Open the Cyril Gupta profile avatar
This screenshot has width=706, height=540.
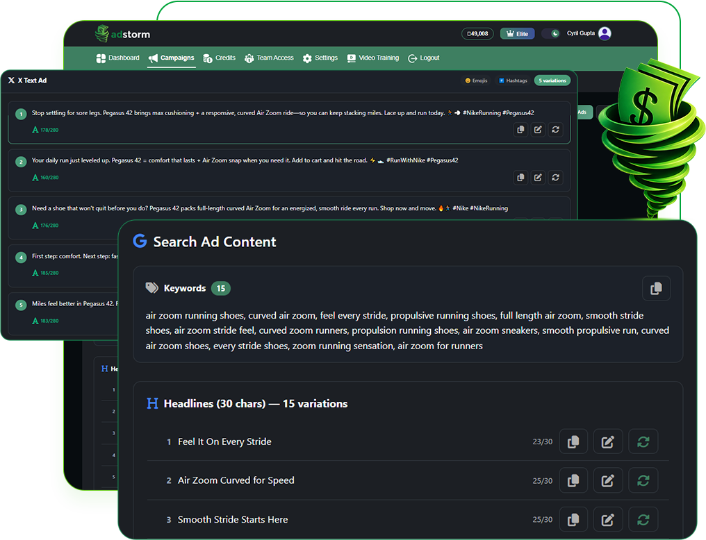[x=605, y=33]
